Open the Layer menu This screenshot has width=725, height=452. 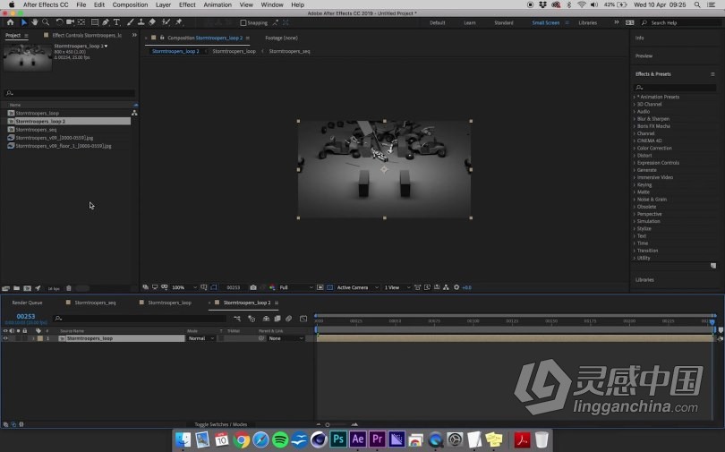click(163, 4)
